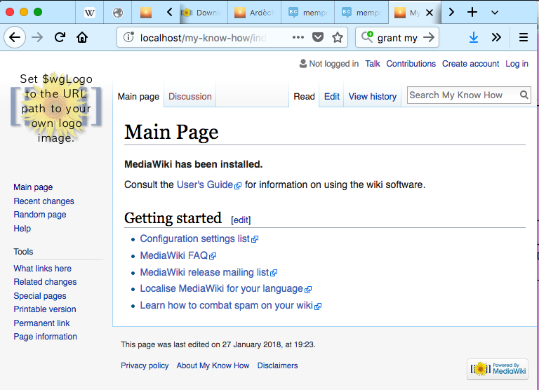The height and width of the screenshot is (390, 539).
Task: Click the Forward arrow in toolbar
Action: 37,37
